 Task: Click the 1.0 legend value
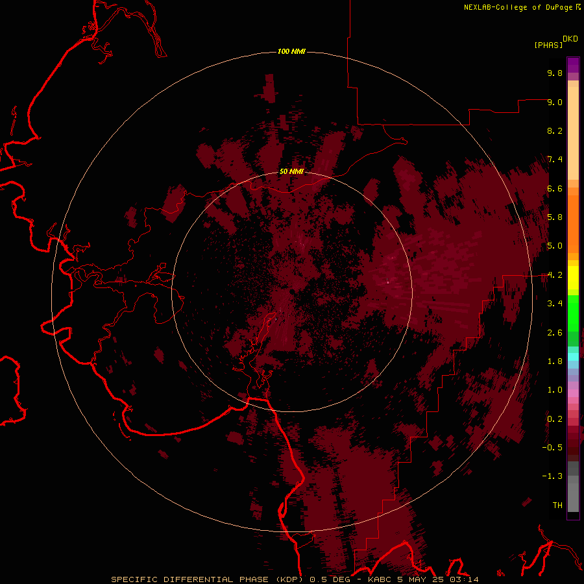pos(555,390)
